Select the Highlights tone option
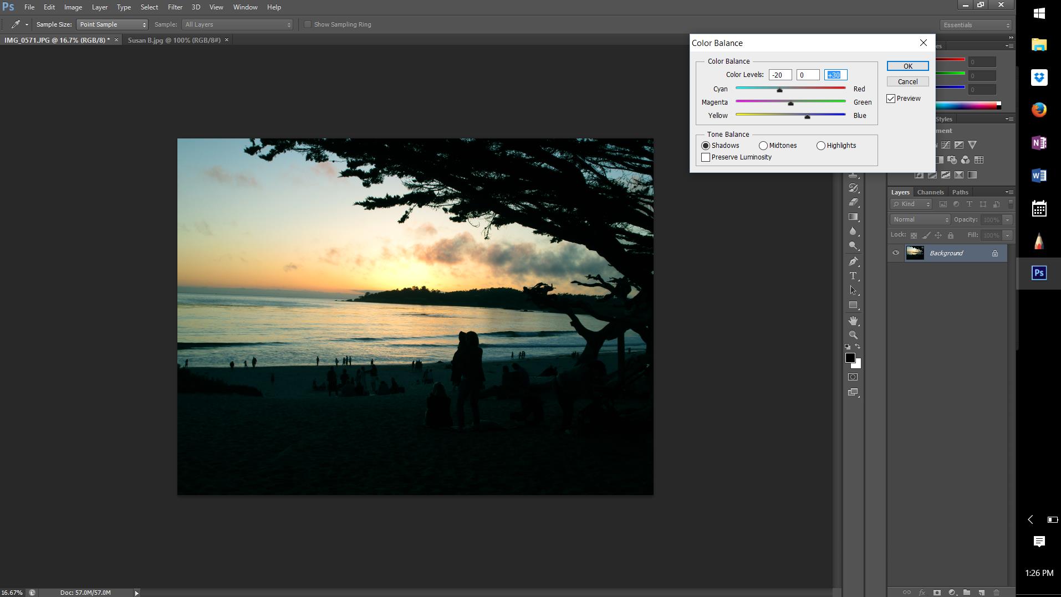This screenshot has height=597, width=1061. pyautogui.click(x=836, y=146)
